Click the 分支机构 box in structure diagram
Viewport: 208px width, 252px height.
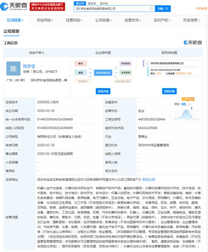click(126, 73)
